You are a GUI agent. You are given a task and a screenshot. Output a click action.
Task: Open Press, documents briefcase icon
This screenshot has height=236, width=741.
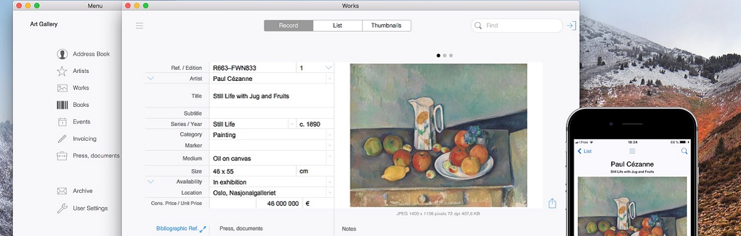tap(62, 156)
